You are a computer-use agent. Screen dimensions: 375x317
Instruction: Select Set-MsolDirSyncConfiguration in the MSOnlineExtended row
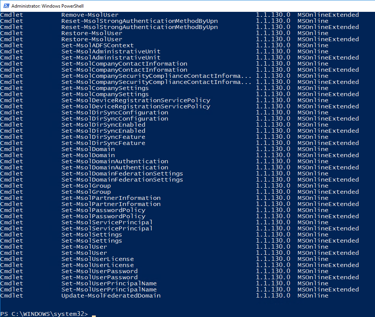tap(114, 119)
